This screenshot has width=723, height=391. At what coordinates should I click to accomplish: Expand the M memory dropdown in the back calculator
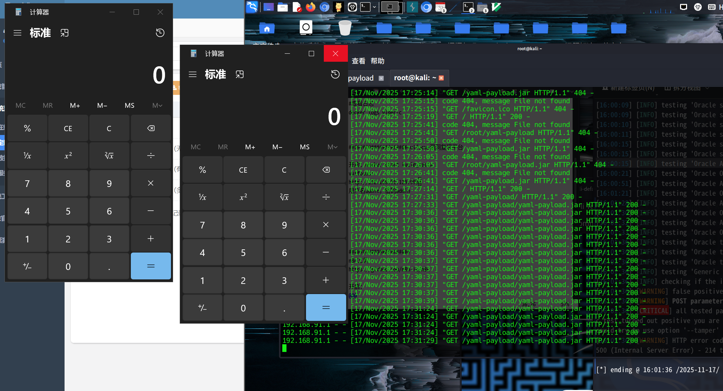click(x=157, y=106)
